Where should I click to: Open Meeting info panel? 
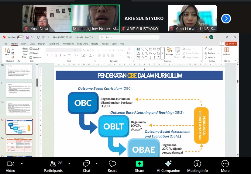[198, 164]
